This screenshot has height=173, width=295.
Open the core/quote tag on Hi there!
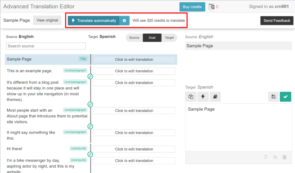78,148
